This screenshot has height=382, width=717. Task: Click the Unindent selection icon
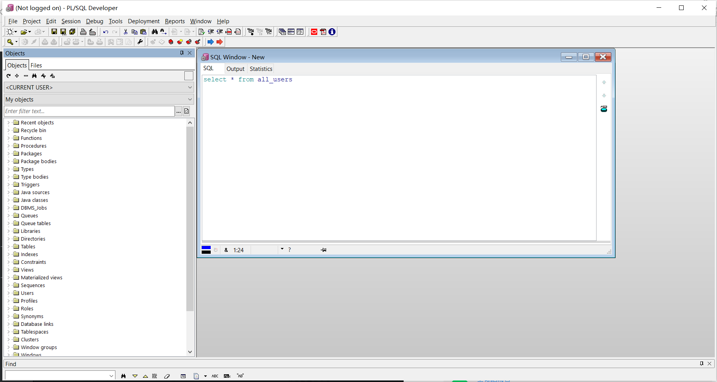point(220,32)
